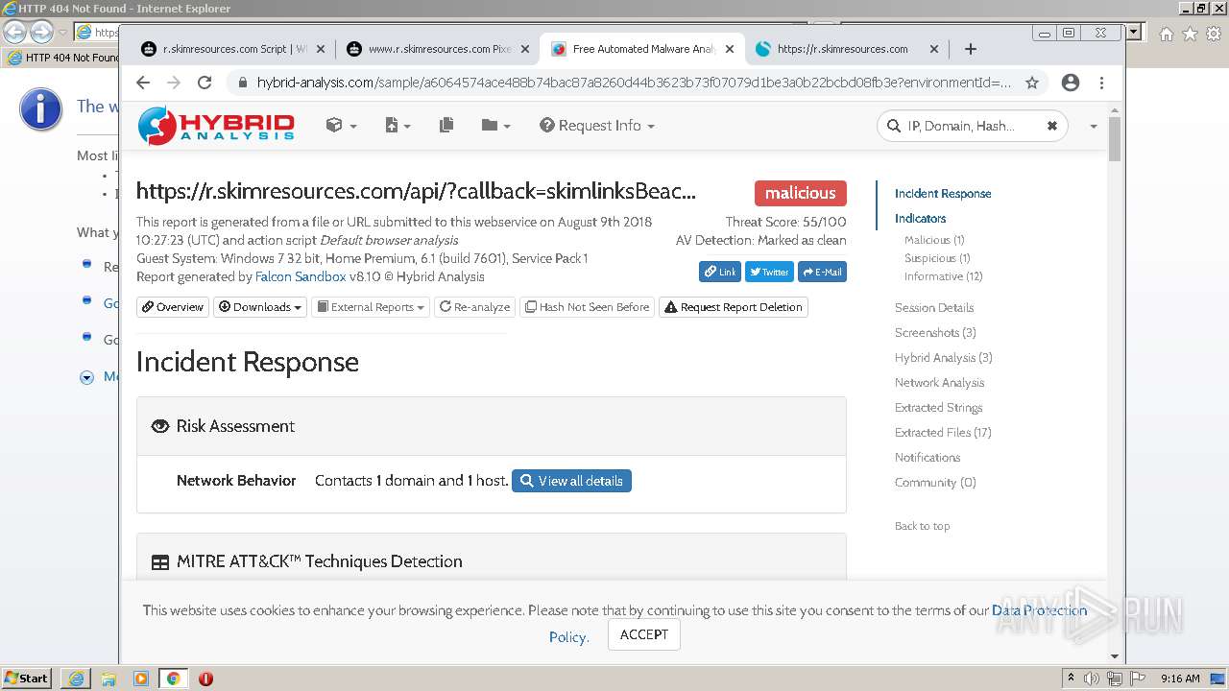
Task: Bookmark this page with the star icon
Action: click(x=1032, y=83)
